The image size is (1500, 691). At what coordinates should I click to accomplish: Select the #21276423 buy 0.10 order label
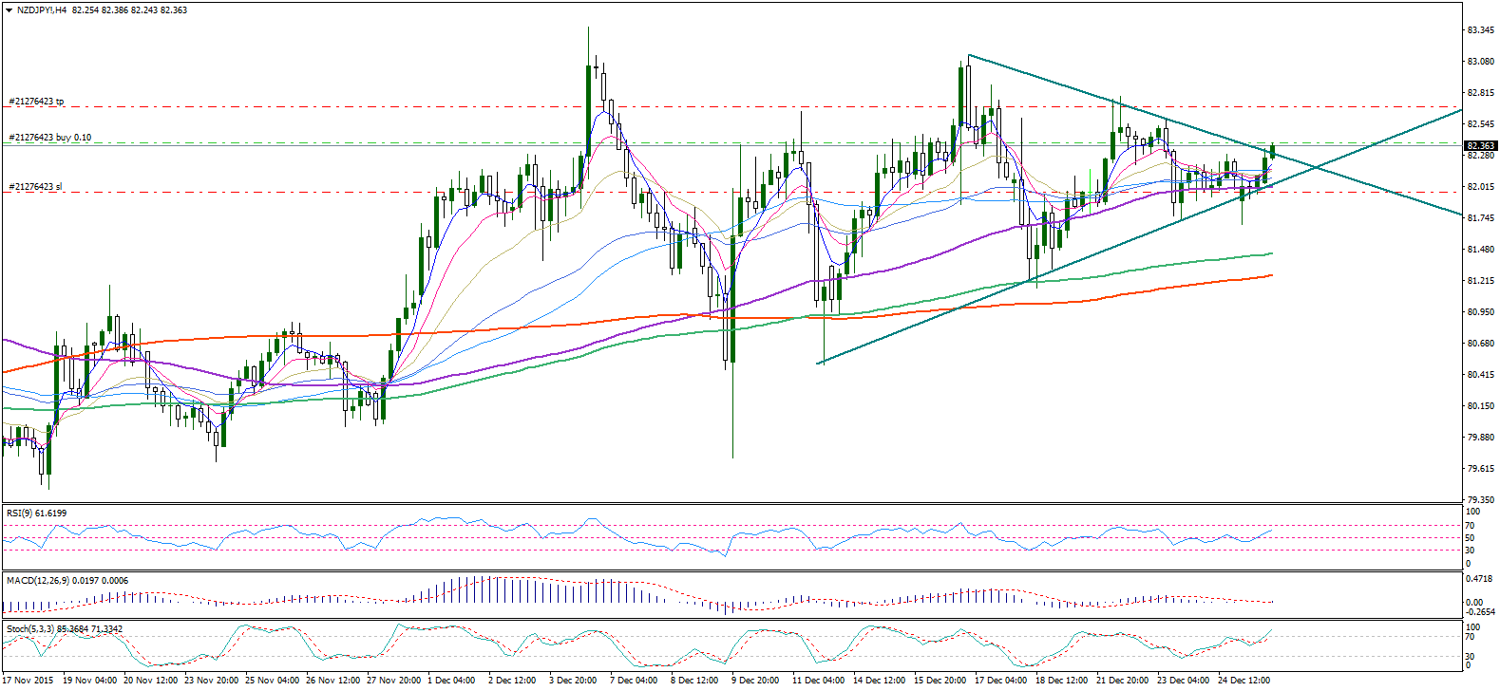[49, 138]
